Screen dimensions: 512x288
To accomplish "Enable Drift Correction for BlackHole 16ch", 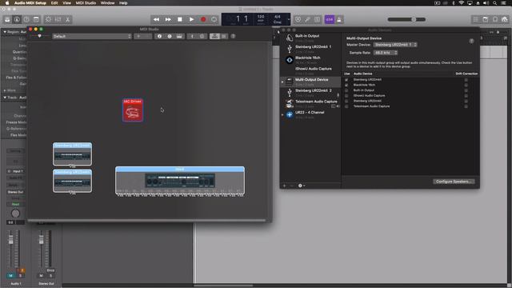I will (x=466, y=85).
